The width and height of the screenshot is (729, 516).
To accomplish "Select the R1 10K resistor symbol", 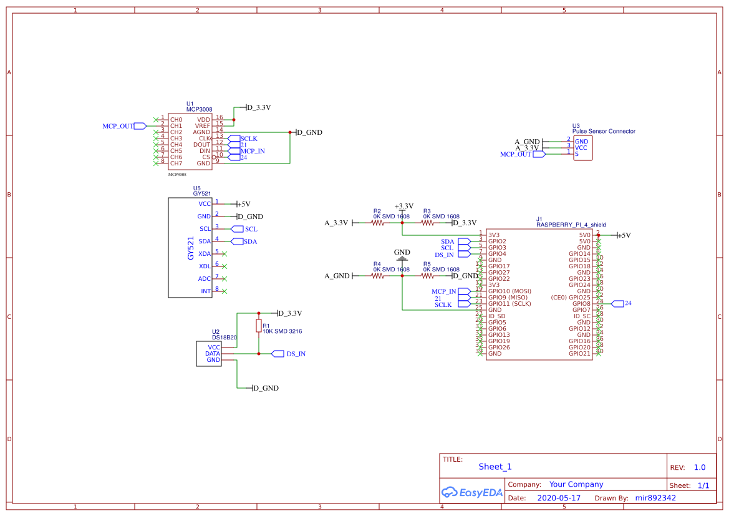I will [x=259, y=326].
